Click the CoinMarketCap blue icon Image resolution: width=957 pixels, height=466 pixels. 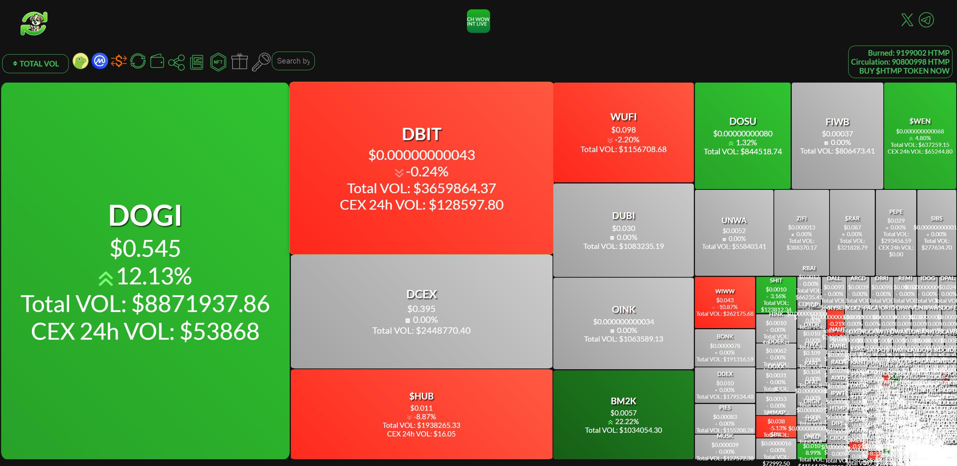tap(100, 61)
